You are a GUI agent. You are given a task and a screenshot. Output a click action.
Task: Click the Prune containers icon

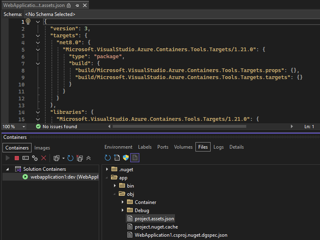pos(79,158)
